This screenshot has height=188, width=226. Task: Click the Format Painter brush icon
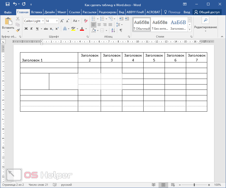[18, 30]
